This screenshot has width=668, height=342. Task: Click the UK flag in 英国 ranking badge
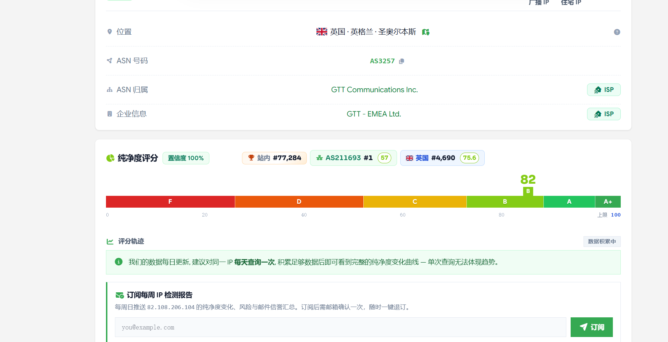(410, 158)
